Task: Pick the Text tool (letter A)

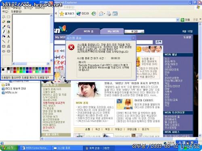Action: 8,37
